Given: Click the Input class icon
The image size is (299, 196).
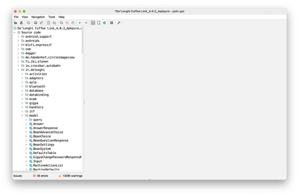Looking at the screenshot, I should (31, 161).
